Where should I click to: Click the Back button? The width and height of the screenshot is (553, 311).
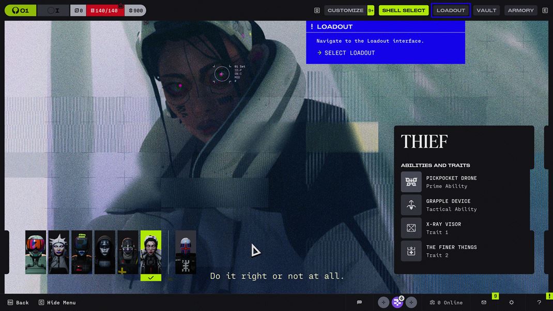(x=18, y=302)
